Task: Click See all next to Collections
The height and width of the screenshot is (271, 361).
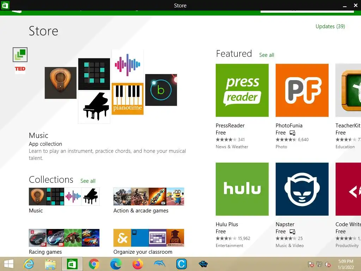Action: click(x=88, y=181)
